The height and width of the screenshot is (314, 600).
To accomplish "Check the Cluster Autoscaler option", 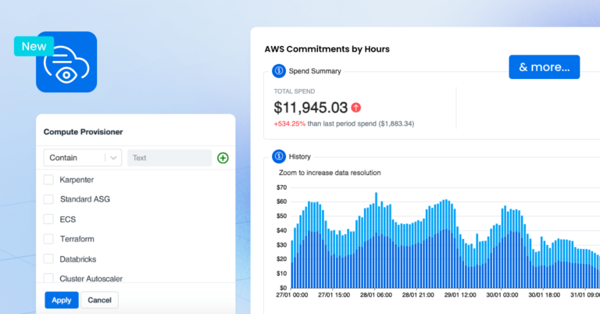I will point(48,278).
